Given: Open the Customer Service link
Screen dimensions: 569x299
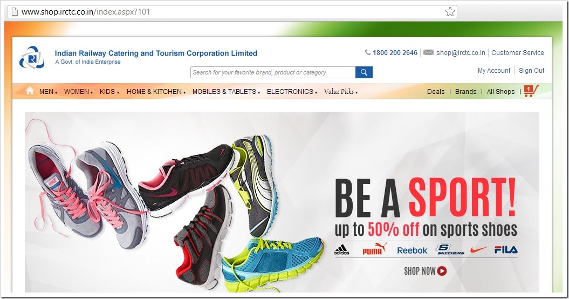Looking at the screenshot, I should (x=517, y=53).
